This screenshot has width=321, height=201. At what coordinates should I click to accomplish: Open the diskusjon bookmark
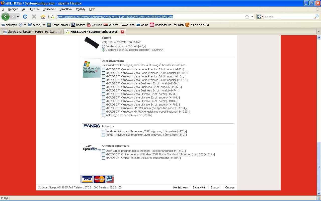pyautogui.click(x=9, y=25)
